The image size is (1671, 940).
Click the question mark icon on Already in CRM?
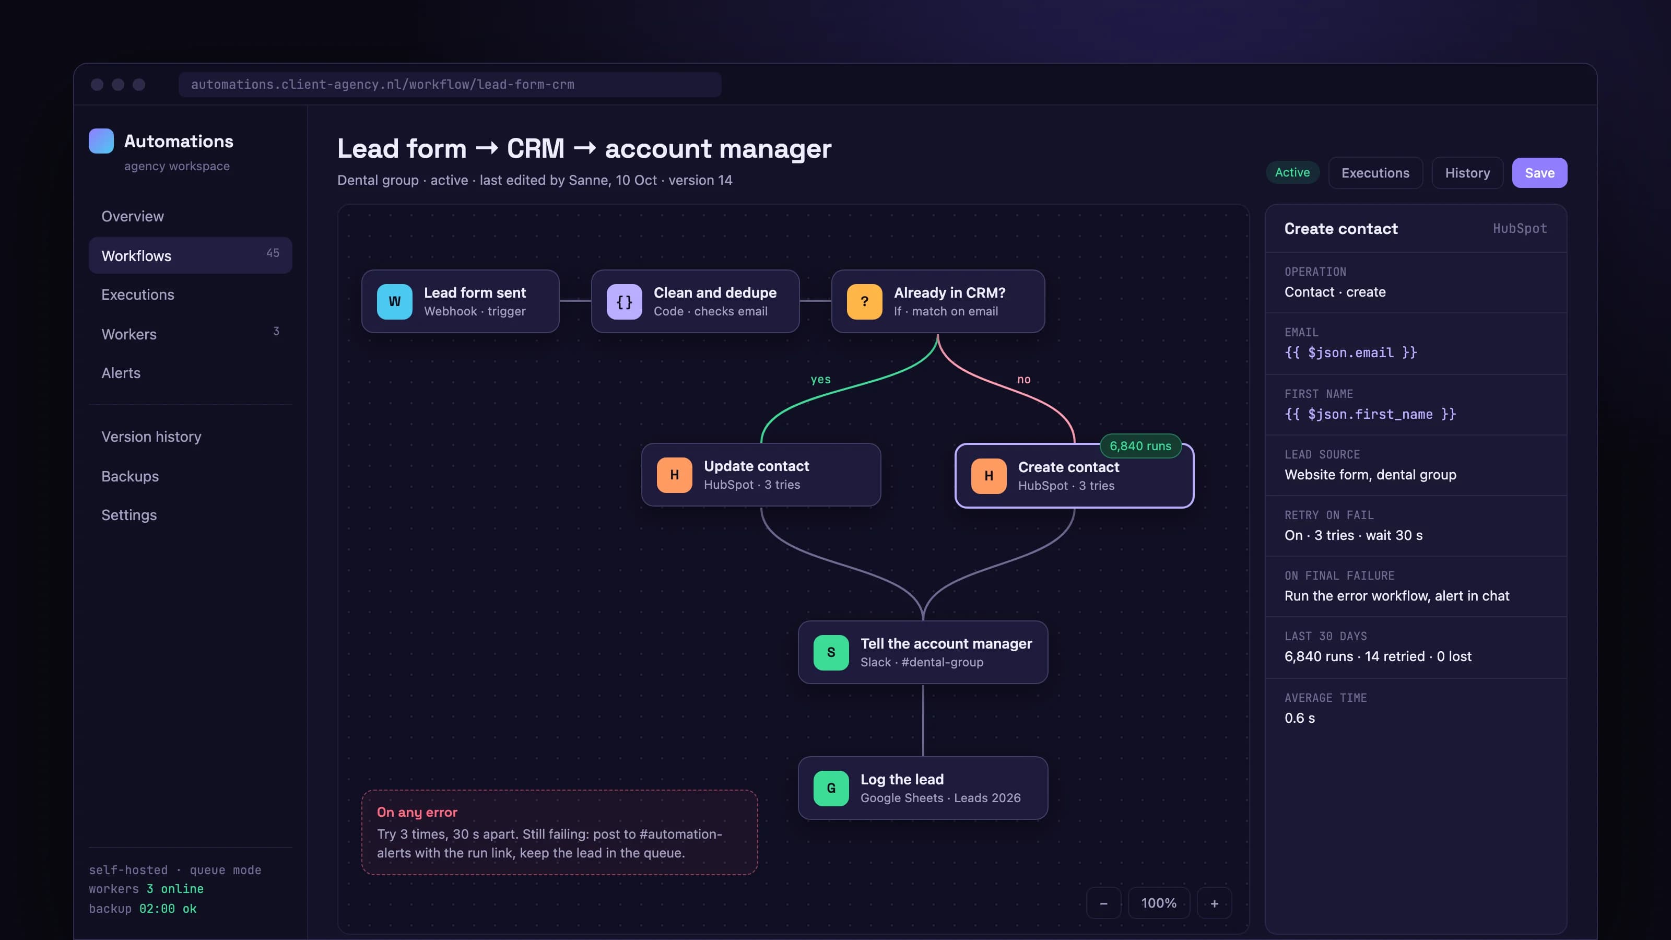point(864,302)
